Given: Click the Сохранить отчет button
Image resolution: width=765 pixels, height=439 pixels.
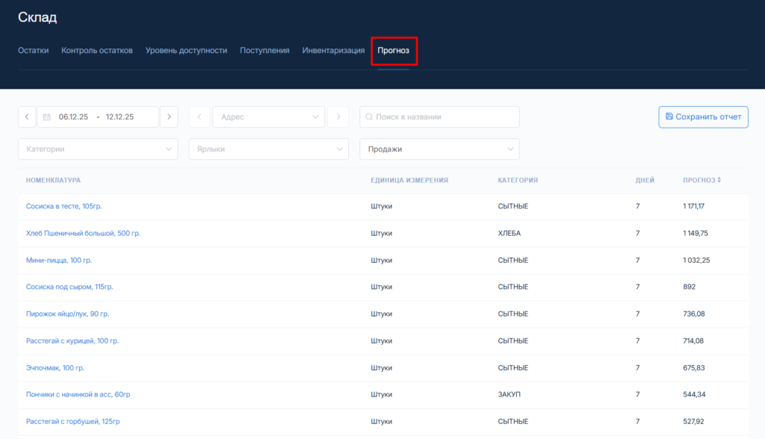Looking at the screenshot, I should pos(703,116).
